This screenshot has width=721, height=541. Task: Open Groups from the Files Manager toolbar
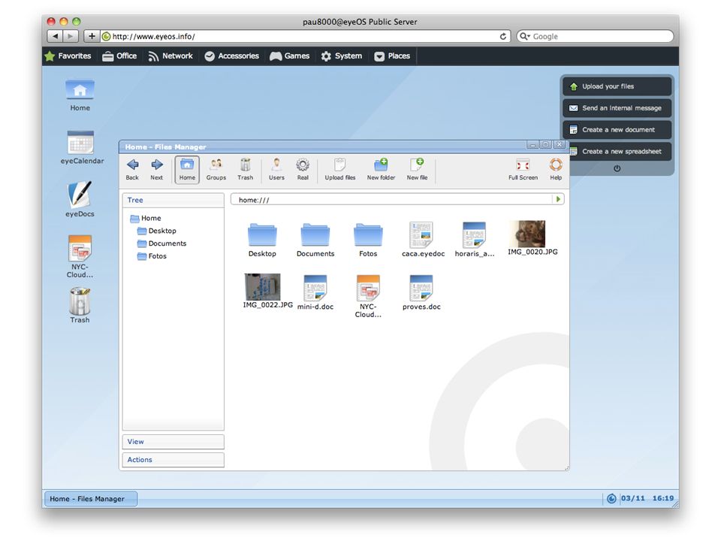pos(216,169)
